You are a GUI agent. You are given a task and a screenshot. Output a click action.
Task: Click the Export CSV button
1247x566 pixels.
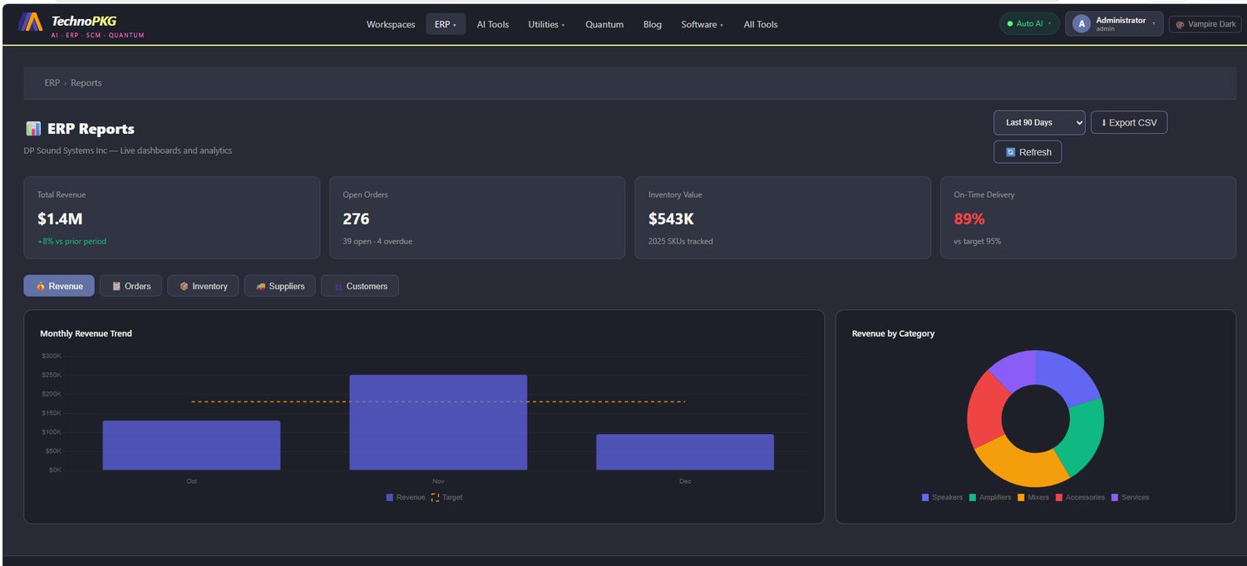1129,122
